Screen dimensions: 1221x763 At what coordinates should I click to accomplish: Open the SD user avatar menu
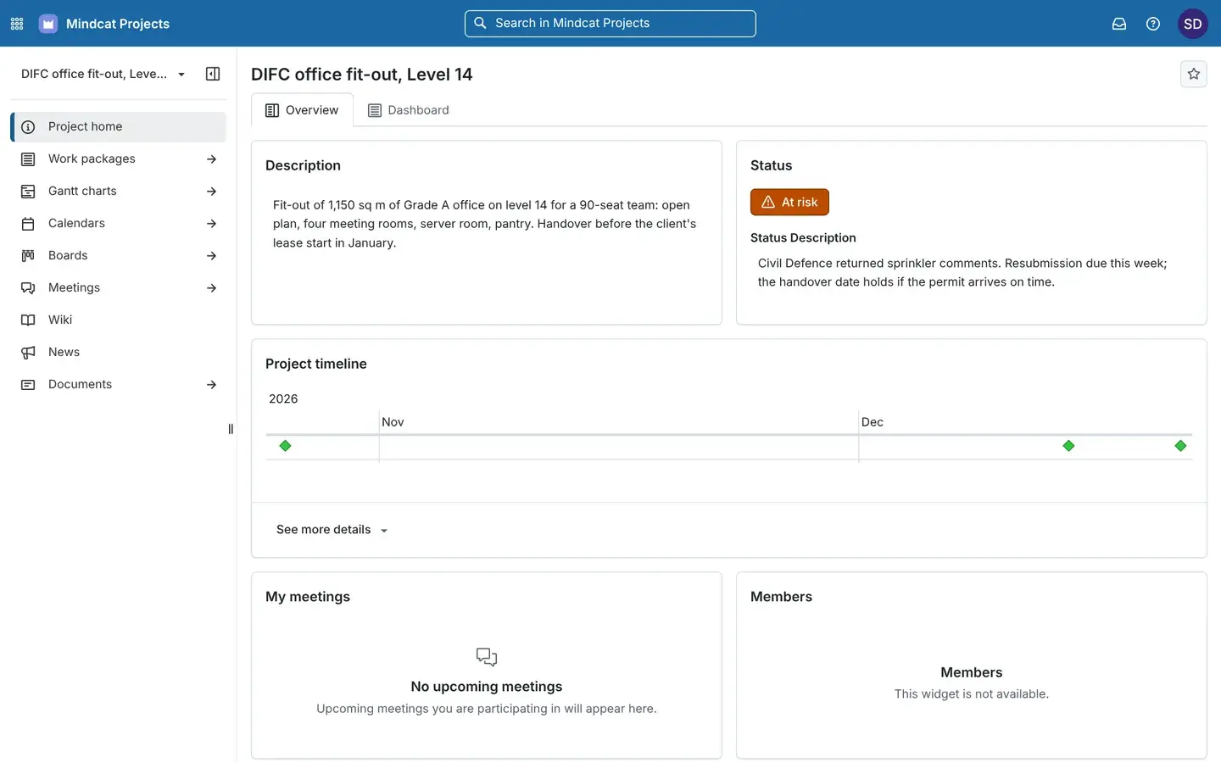(1193, 24)
